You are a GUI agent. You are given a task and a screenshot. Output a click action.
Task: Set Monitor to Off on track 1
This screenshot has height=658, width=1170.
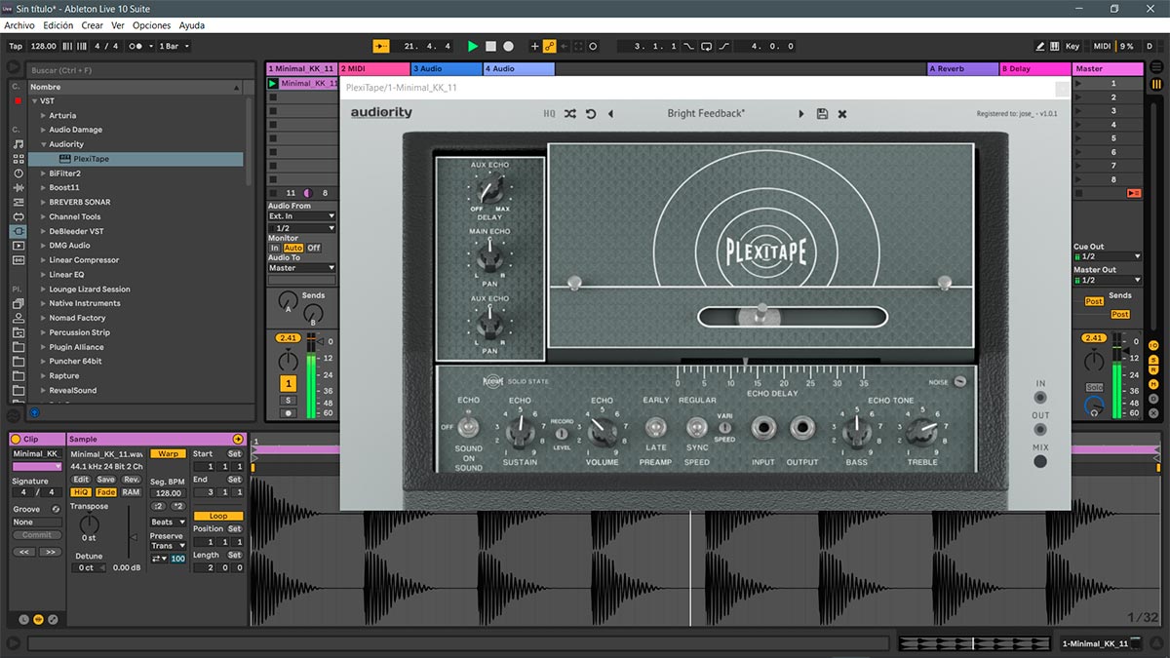point(314,248)
